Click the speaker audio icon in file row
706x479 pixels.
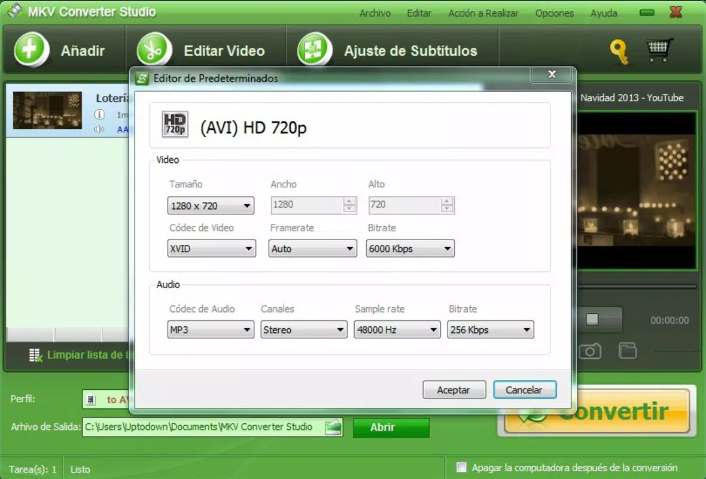click(x=99, y=130)
